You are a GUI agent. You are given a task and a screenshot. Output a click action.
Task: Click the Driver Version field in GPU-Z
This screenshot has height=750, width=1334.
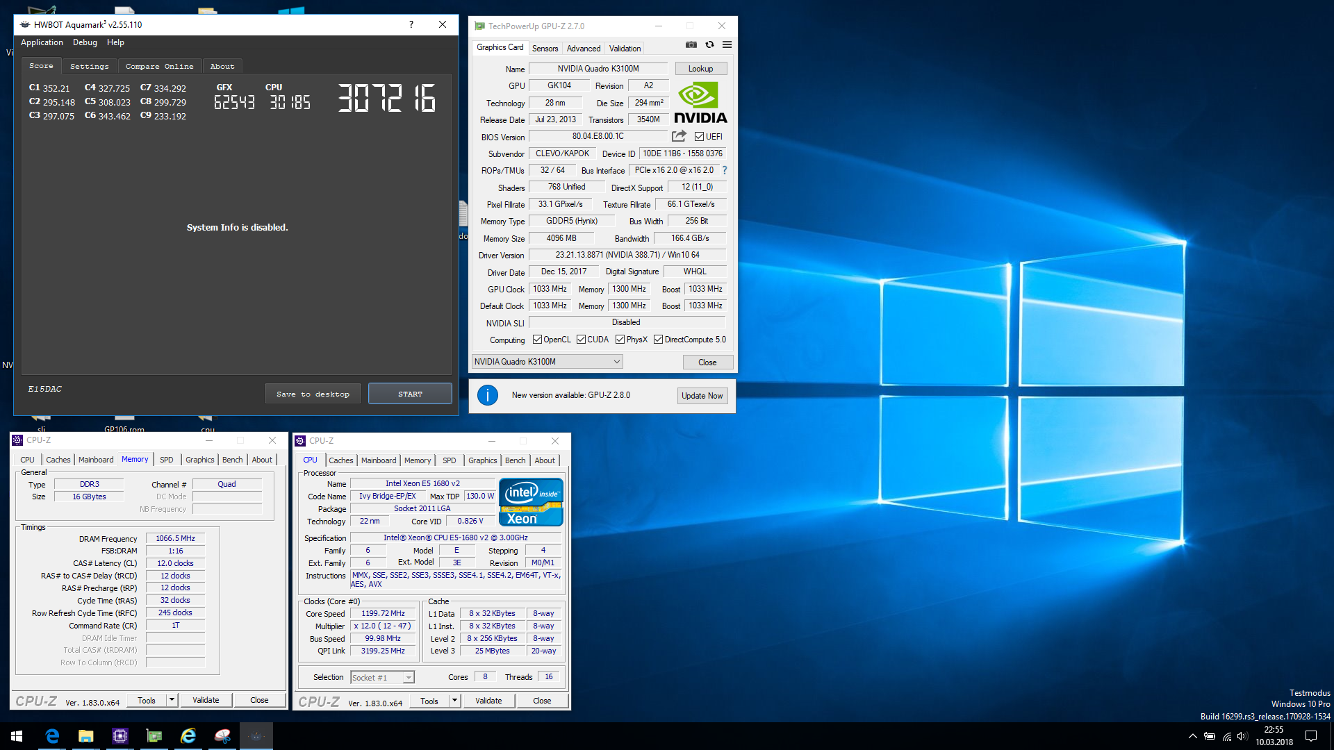pyautogui.click(x=627, y=255)
